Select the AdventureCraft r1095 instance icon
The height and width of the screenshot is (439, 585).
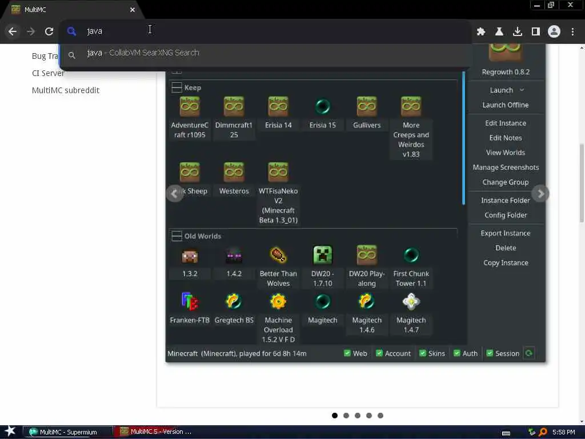[x=190, y=107]
